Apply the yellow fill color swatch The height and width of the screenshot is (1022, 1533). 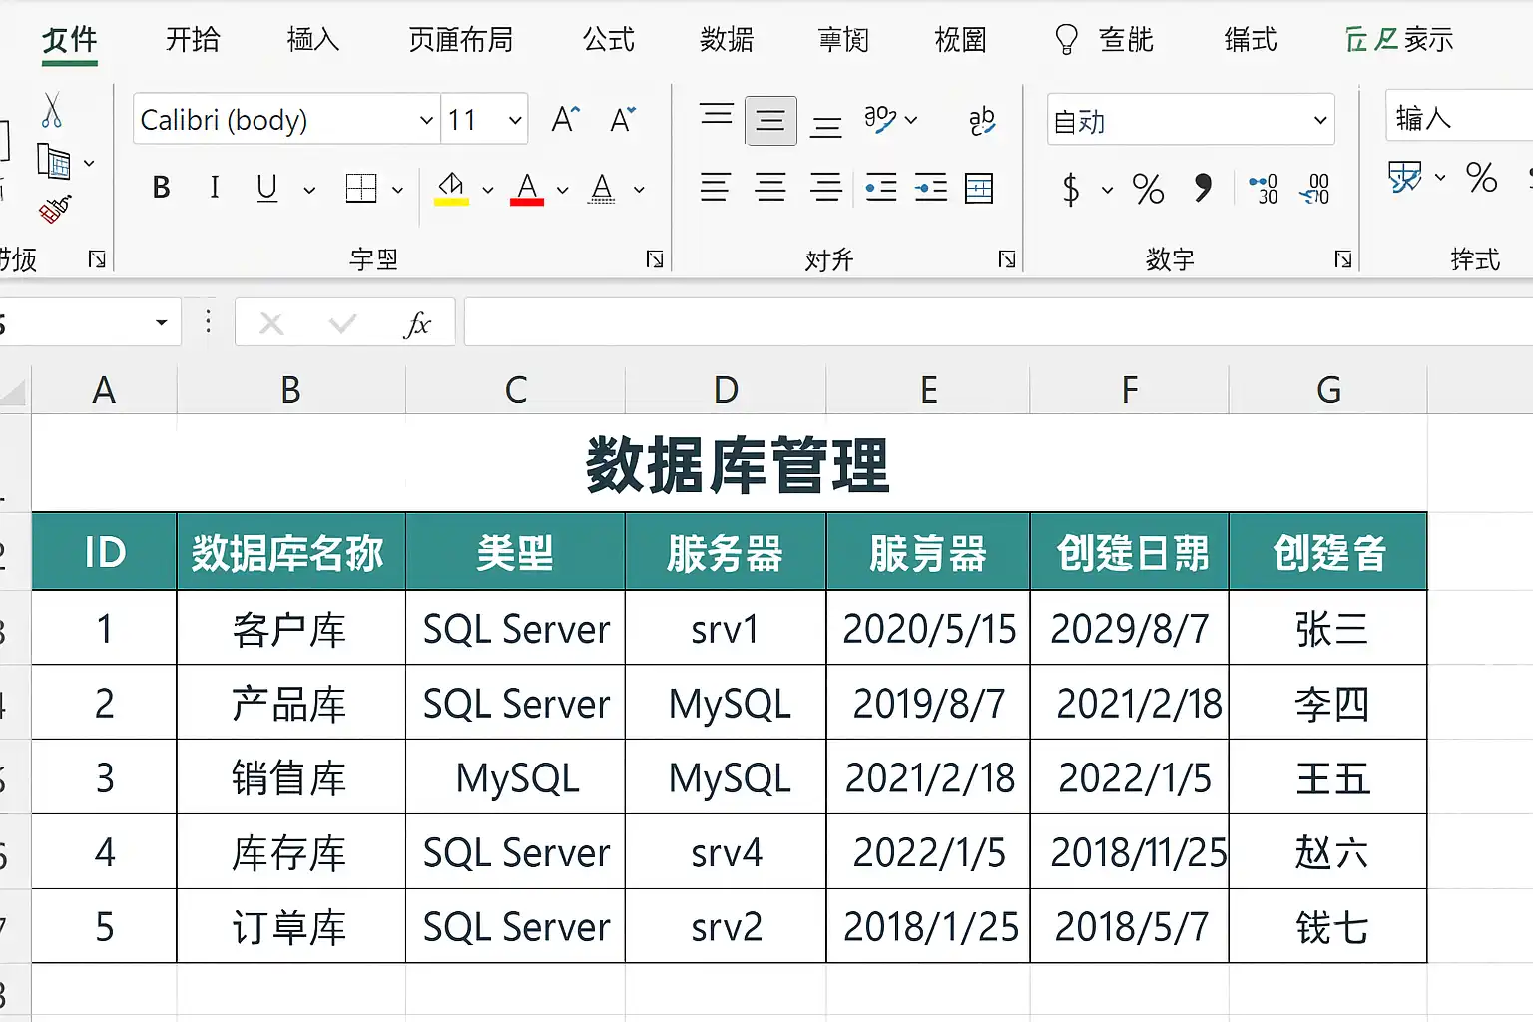tap(451, 189)
